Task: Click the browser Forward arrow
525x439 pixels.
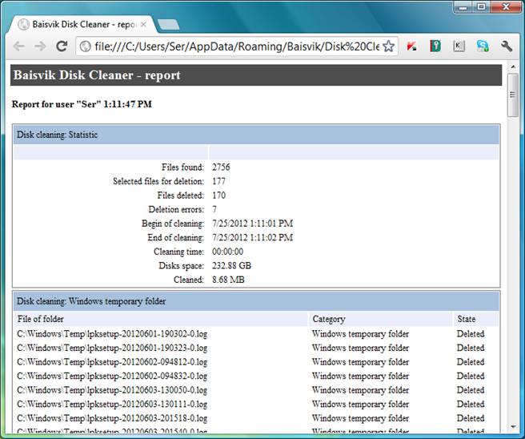Action: click(41, 46)
